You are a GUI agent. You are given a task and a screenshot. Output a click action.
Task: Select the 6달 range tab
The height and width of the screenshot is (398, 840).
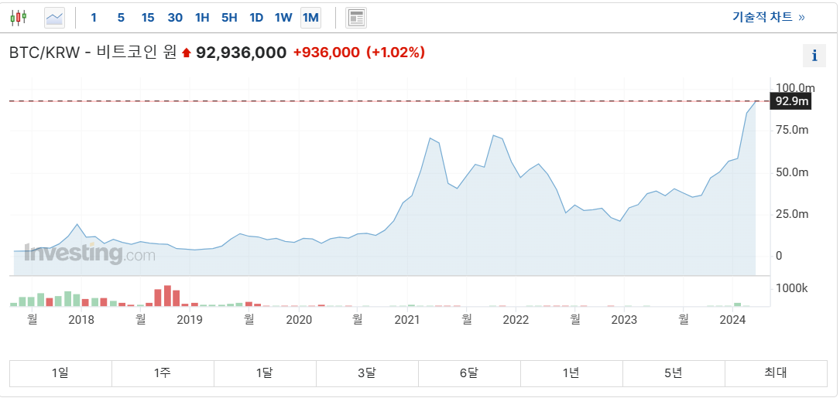[x=469, y=373]
